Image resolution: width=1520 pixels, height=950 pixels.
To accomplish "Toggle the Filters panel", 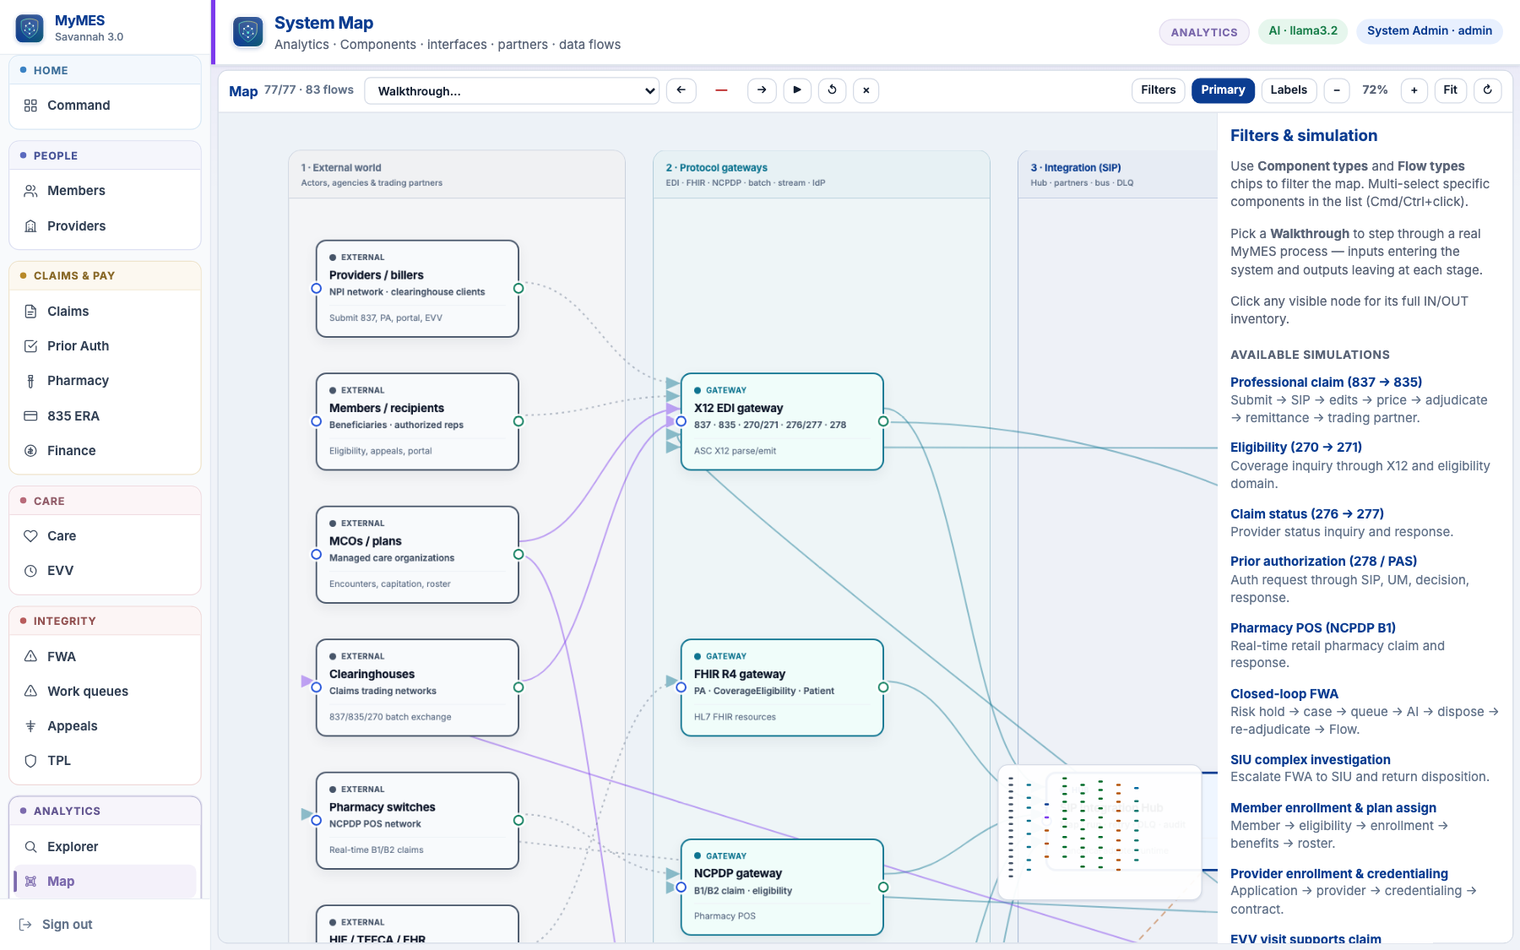I will click(1159, 90).
